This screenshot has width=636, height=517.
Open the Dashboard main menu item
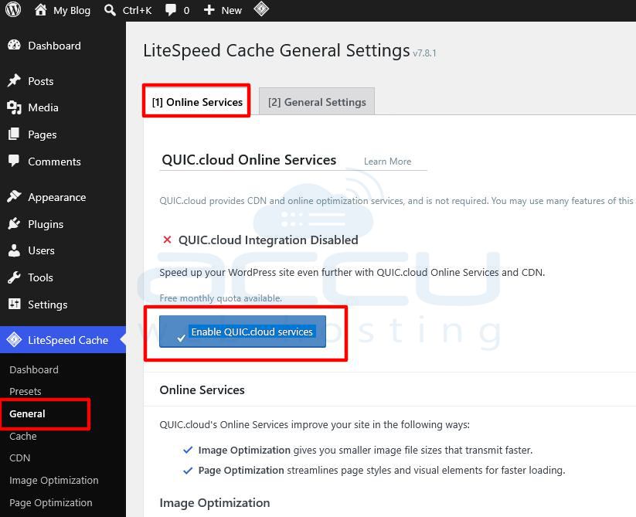[63, 46]
